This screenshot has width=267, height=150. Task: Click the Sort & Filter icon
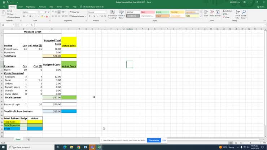click(238, 14)
